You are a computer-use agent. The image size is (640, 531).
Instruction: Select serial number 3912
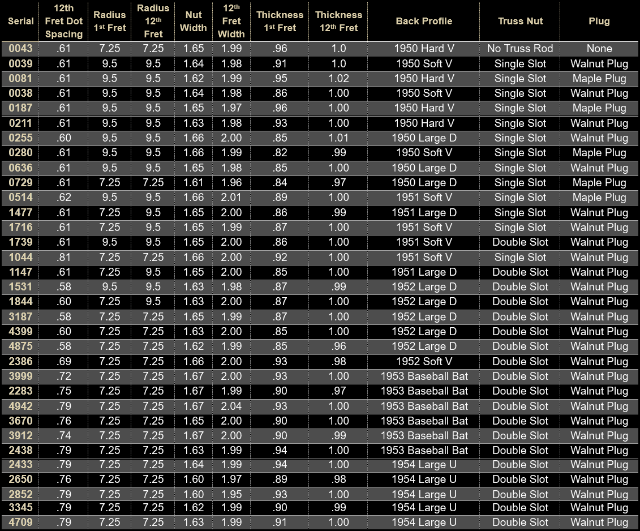pos(21,435)
